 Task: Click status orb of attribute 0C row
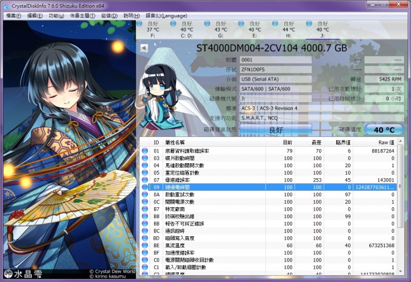(x=144, y=202)
